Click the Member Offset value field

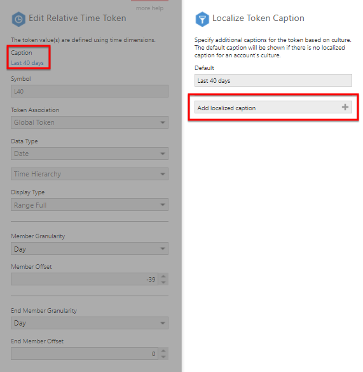[85, 279]
